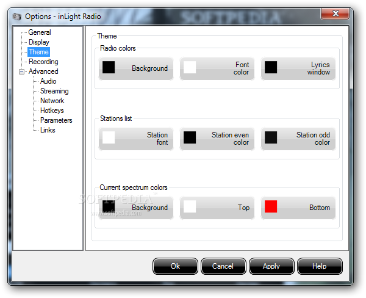Open the Hotkeys settings page

tap(52, 111)
